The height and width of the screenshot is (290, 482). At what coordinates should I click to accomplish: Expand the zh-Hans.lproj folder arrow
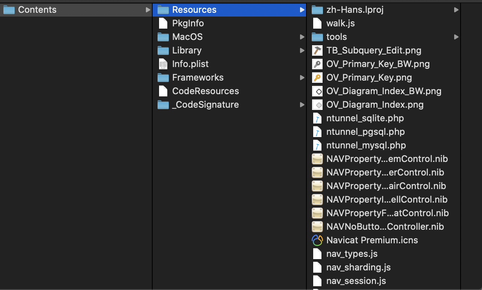coord(456,10)
